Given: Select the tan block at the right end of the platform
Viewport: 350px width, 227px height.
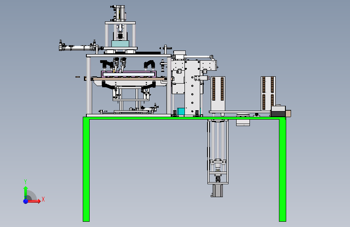Looking at the screenshot, I should [x=288, y=113].
